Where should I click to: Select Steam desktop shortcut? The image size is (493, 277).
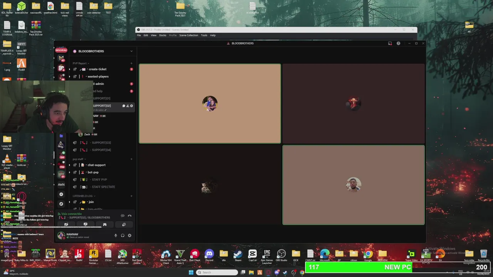238,255
